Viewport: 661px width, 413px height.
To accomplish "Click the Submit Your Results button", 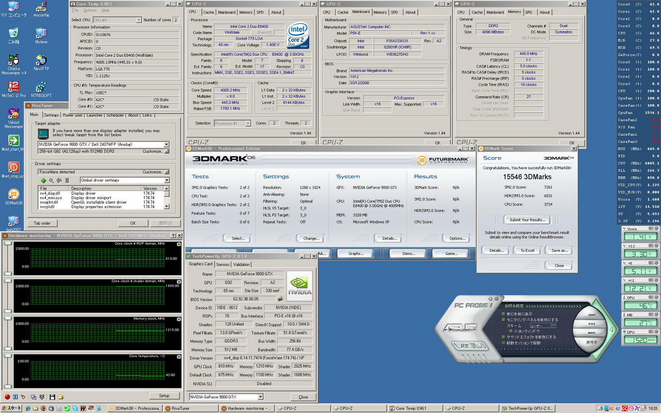I will pyautogui.click(x=527, y=220).
